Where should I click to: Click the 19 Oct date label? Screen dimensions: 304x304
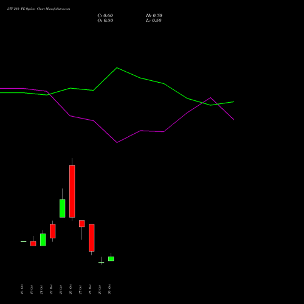[32, 289]
